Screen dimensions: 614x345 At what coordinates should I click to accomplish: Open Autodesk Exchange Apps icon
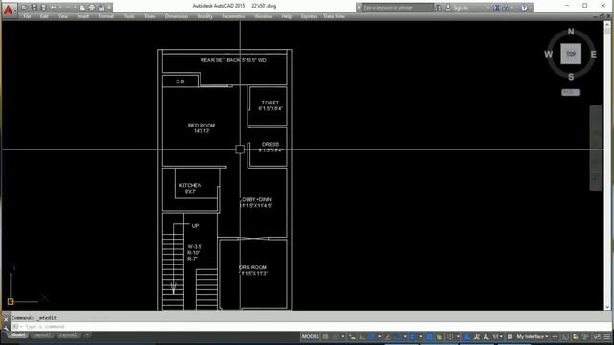point(497,8)
